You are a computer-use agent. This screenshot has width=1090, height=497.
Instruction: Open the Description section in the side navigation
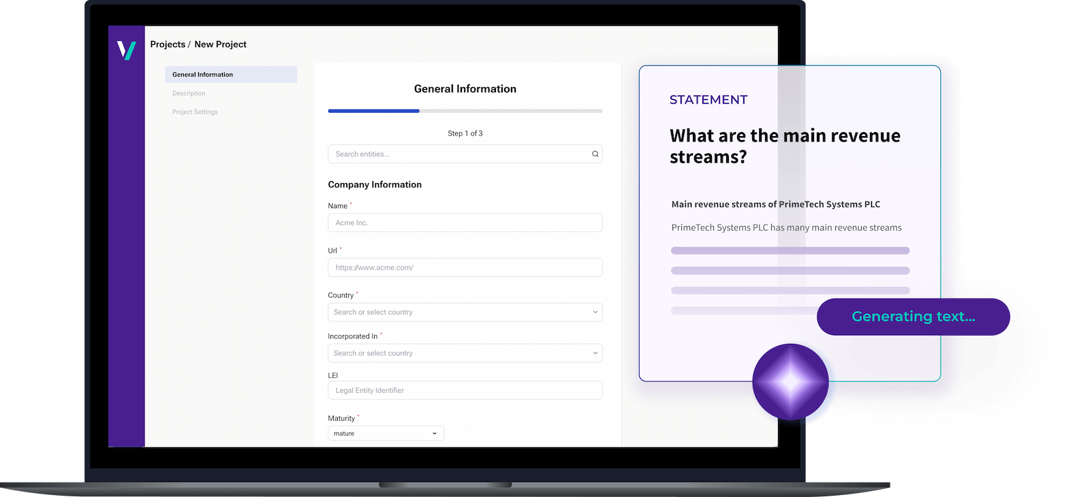189,93
